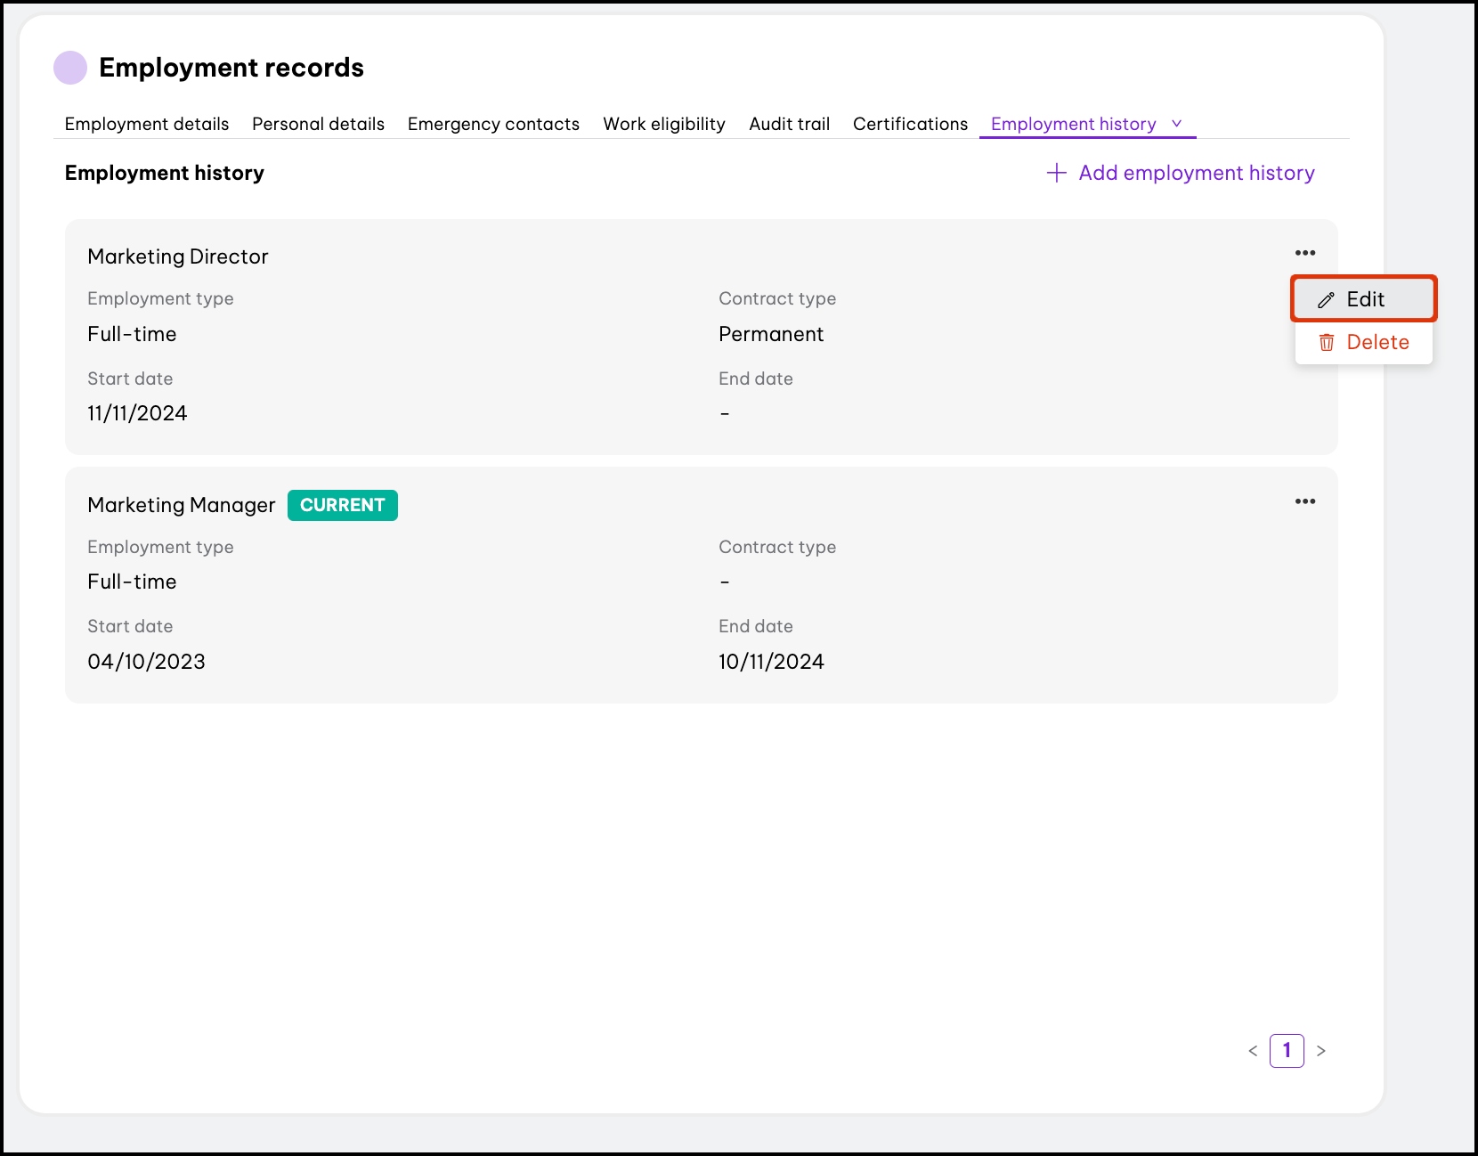Open Marketing Manager three-dot options menu
The width and height of the screenshot is (1478, 1156).
[x=1304, y=501]
